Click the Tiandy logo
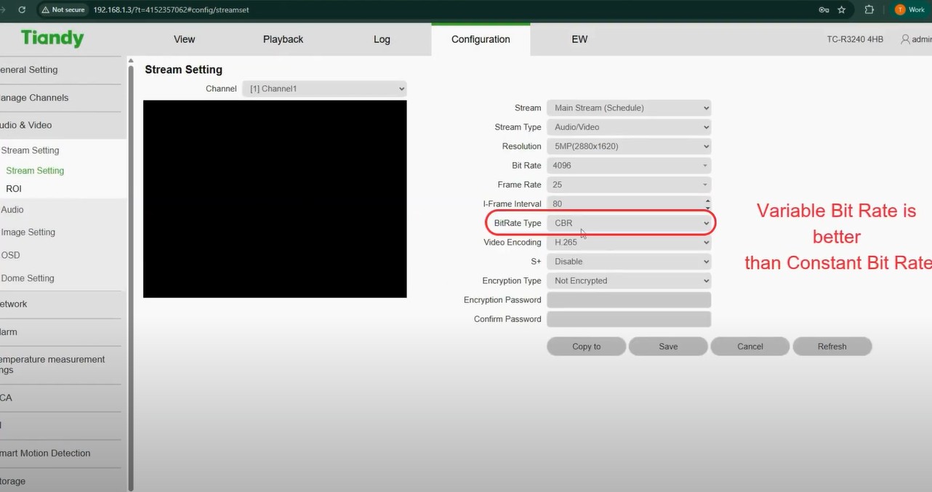 52,37
